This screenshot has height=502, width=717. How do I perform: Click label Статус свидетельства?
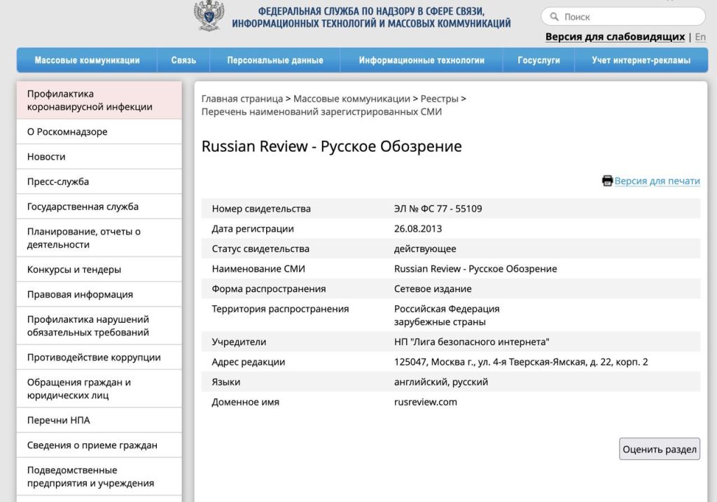pyautogui.click(x=260, y=249)
